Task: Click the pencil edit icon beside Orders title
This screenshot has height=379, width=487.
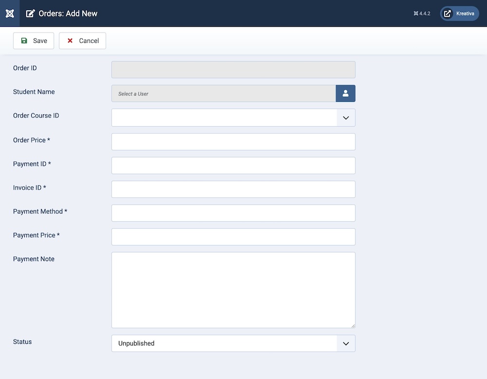Action: (x=30, y=14)
